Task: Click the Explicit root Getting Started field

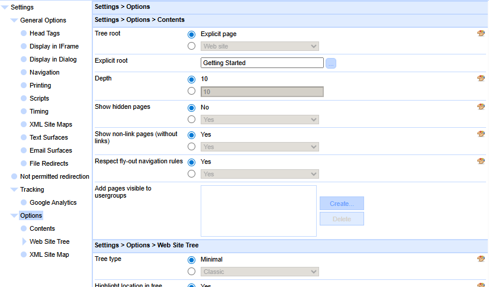Action: point(262,63)
